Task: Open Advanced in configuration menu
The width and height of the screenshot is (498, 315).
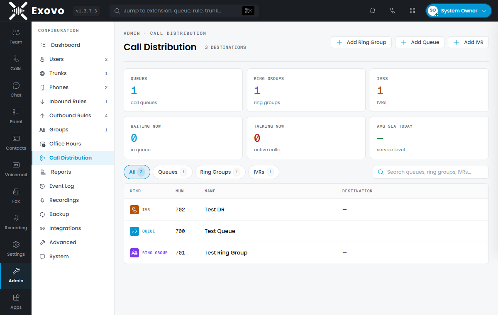Action: (x=73, y=242)
